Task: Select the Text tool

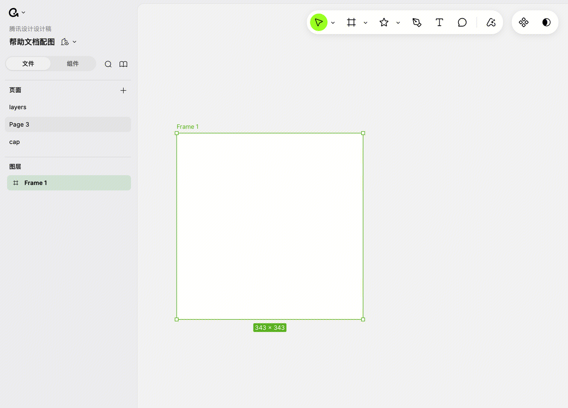Action: [x=439, y=22]
